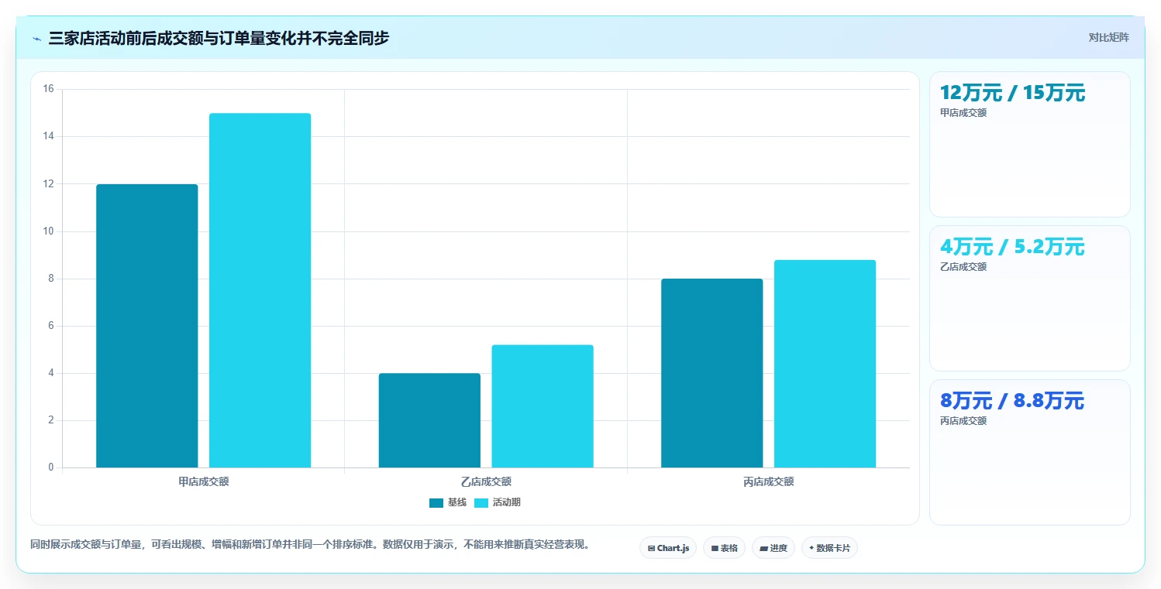Open the 4万元 / 5.2万元 data card

click(x=1030, y=298)
